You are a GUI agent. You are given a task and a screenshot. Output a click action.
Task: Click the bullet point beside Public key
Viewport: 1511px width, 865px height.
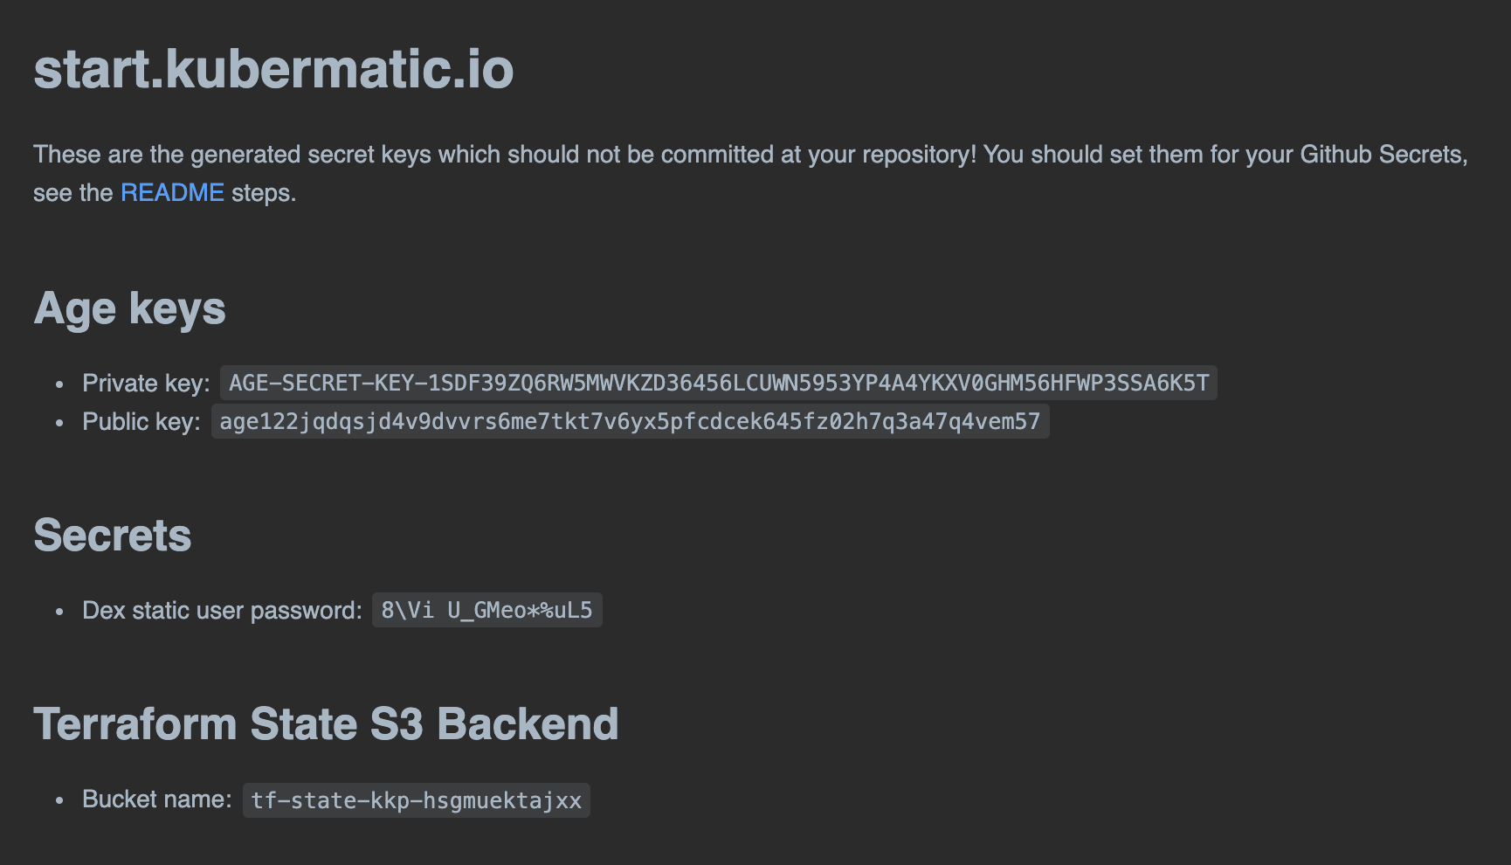coord(59,422)
